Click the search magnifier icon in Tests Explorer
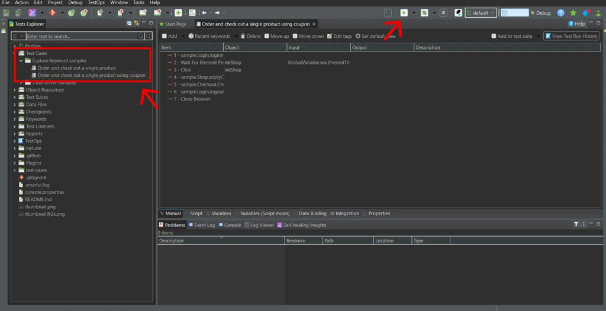Viewport: 606px width, 311px height. (x=141, y=36)
